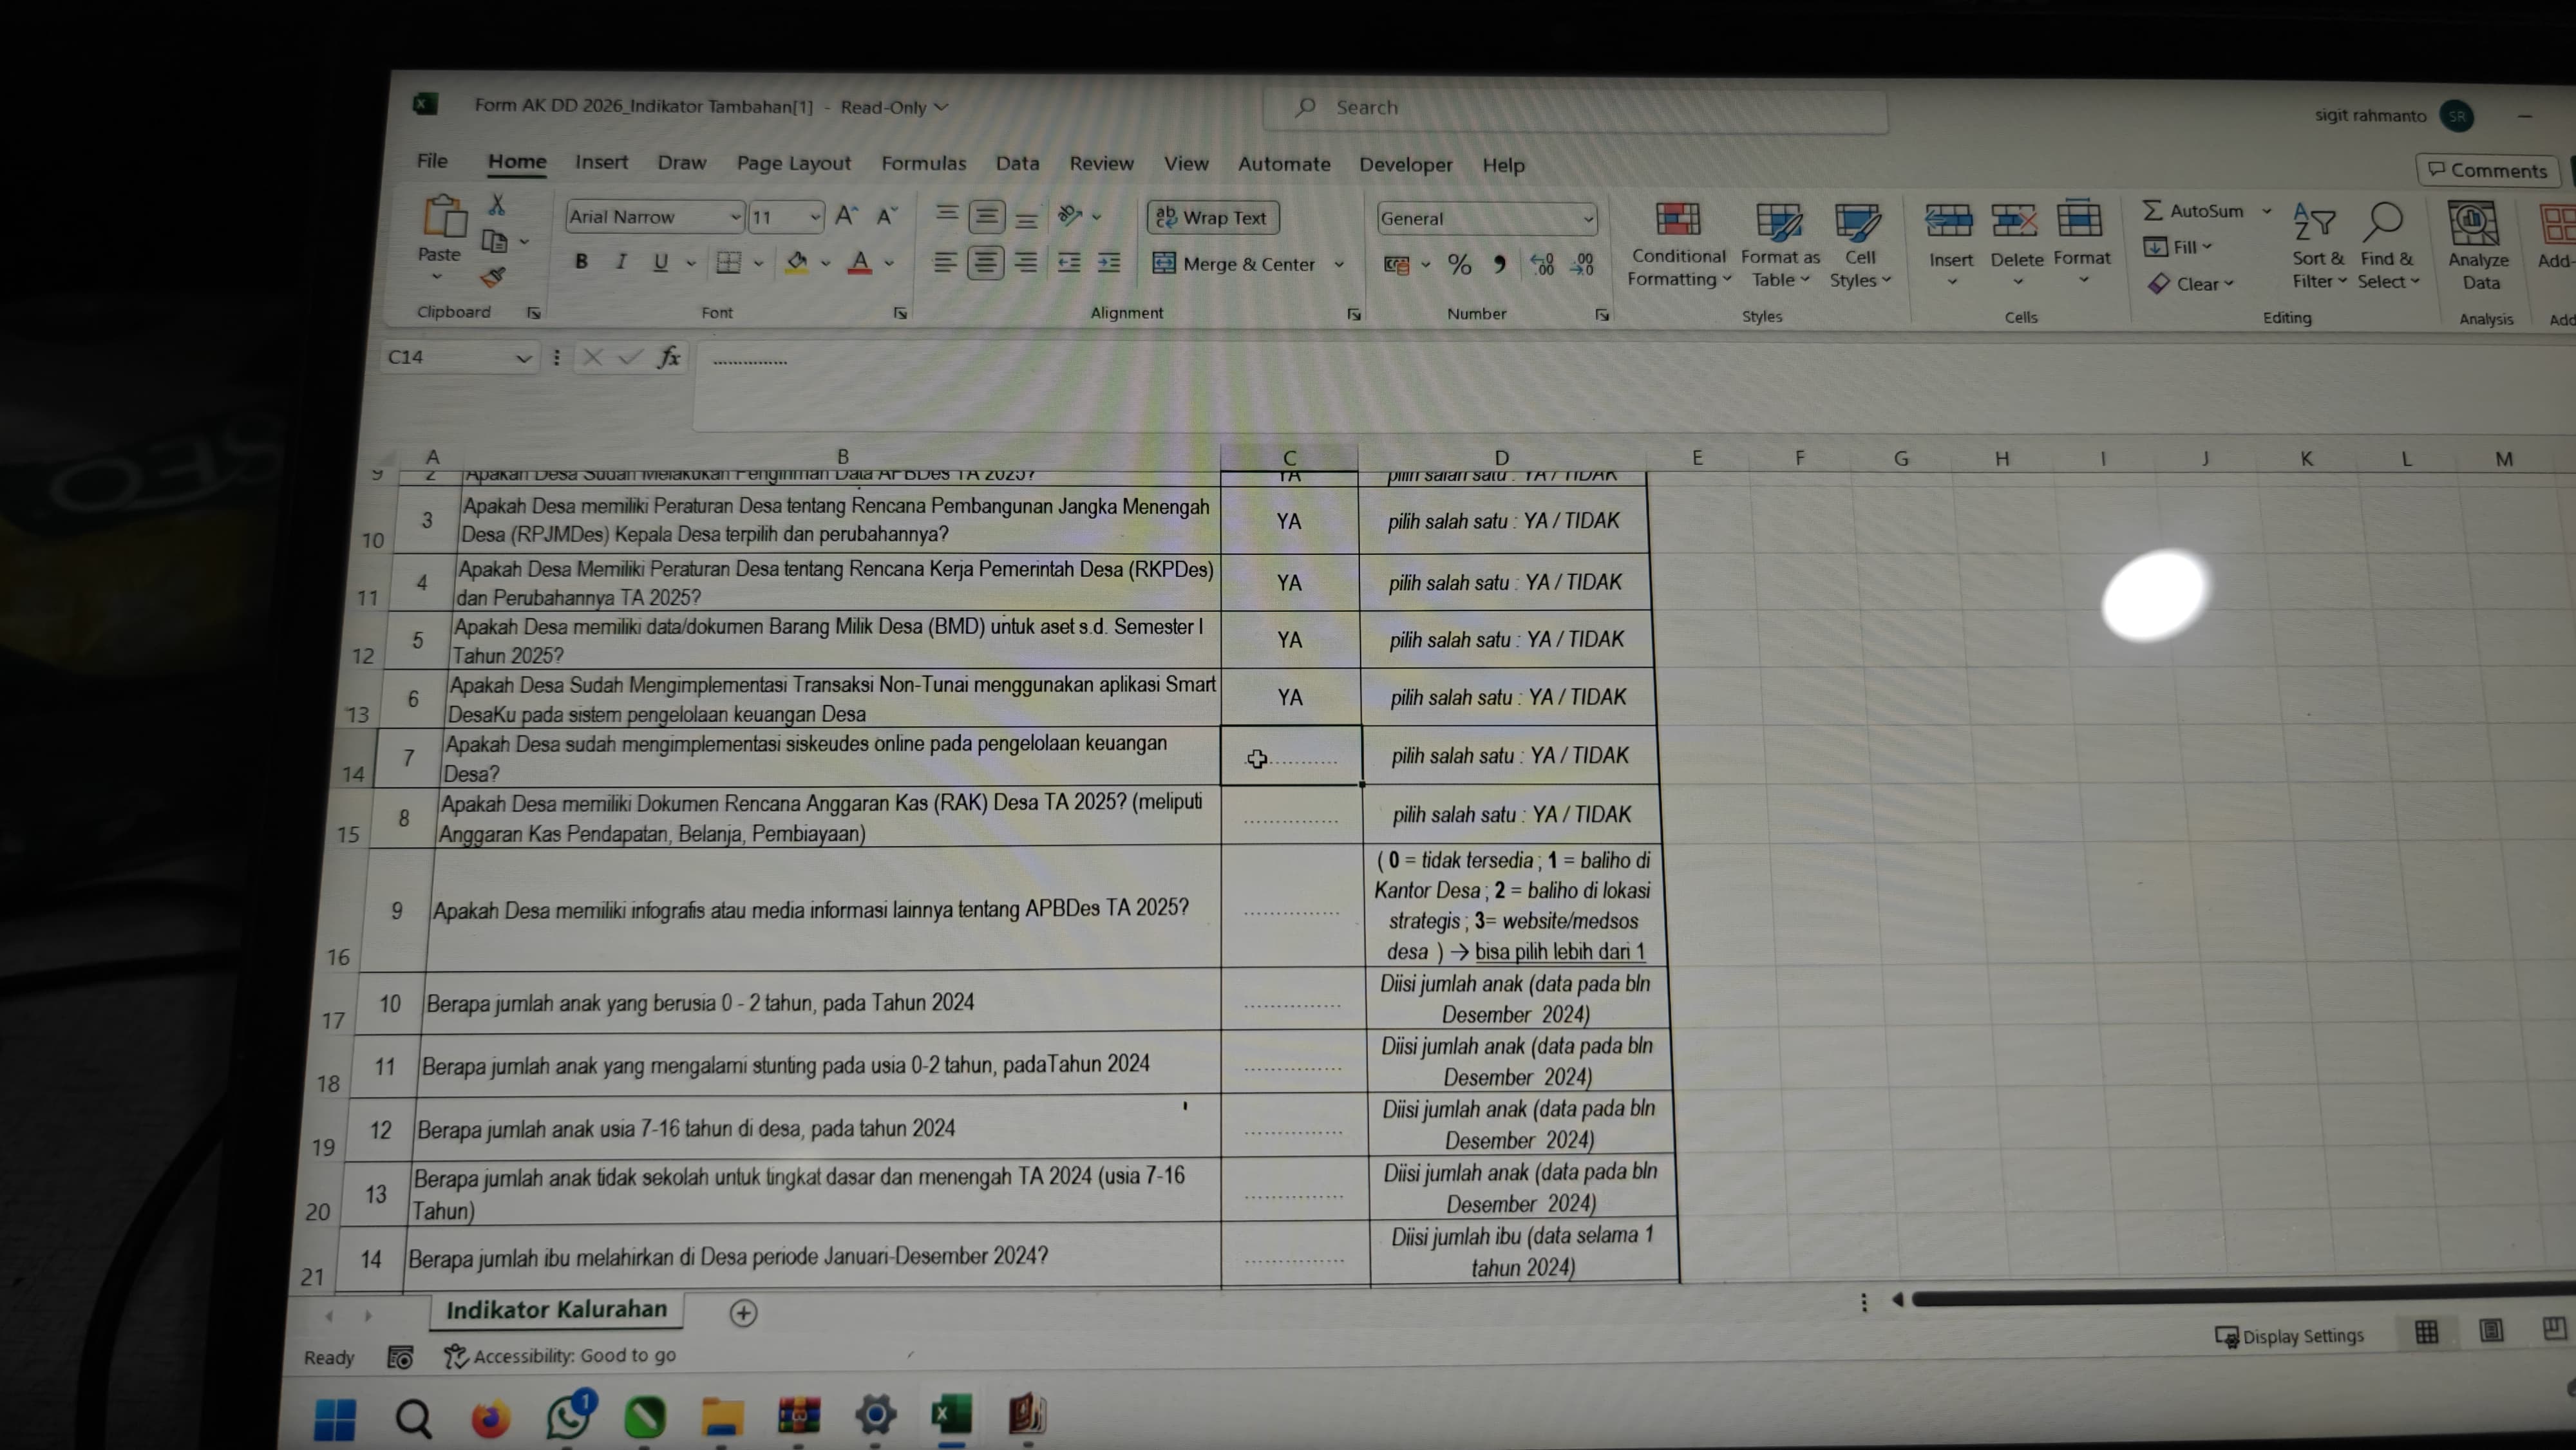This screenshot has height=1450, width=2576.
Task: Click the Decrease Decimal icon
Action: [x=1582, y=264]
